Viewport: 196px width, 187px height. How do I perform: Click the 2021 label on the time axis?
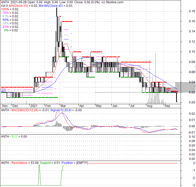(34, 106)
